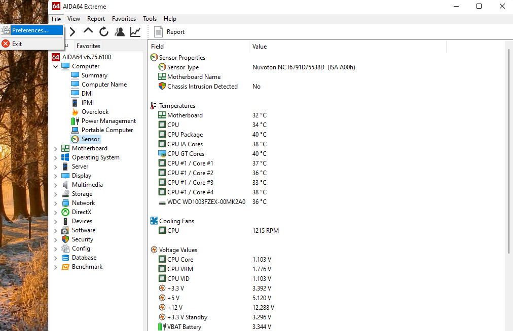Click the vertical scrollbar of sensor list
The width and height of the screenshot is (513, 331).
point(509,150)
